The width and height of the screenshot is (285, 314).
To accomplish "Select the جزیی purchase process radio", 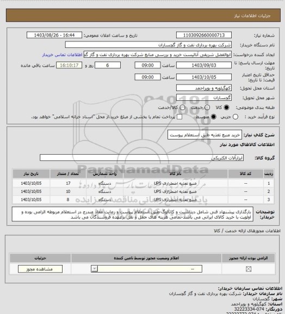I will point(236,117).
